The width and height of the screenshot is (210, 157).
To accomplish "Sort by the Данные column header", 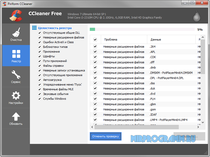I will [171, 40].
